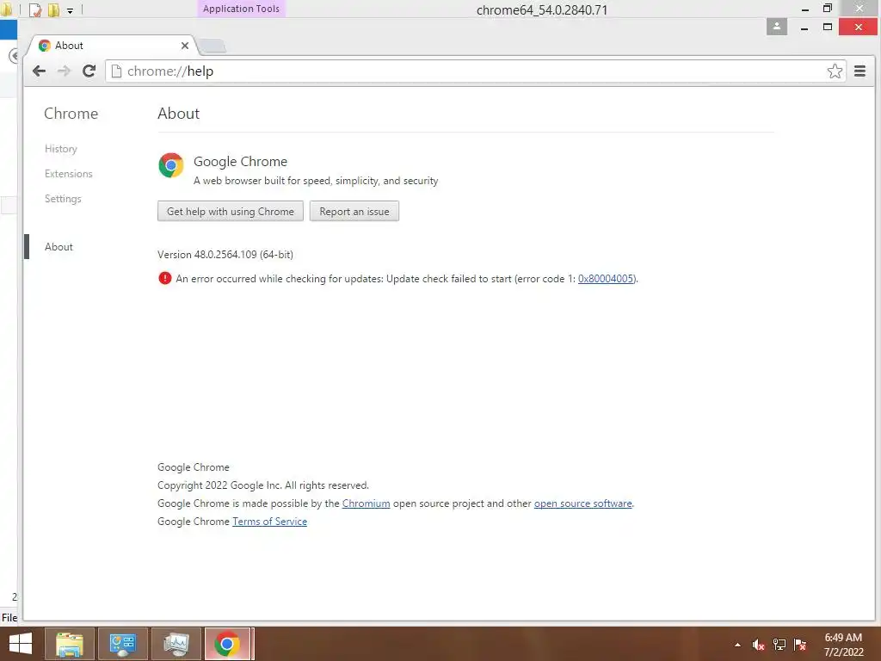Open the Control Panel taskbar icon
881x661 pixels.
(x=122, y=644)
